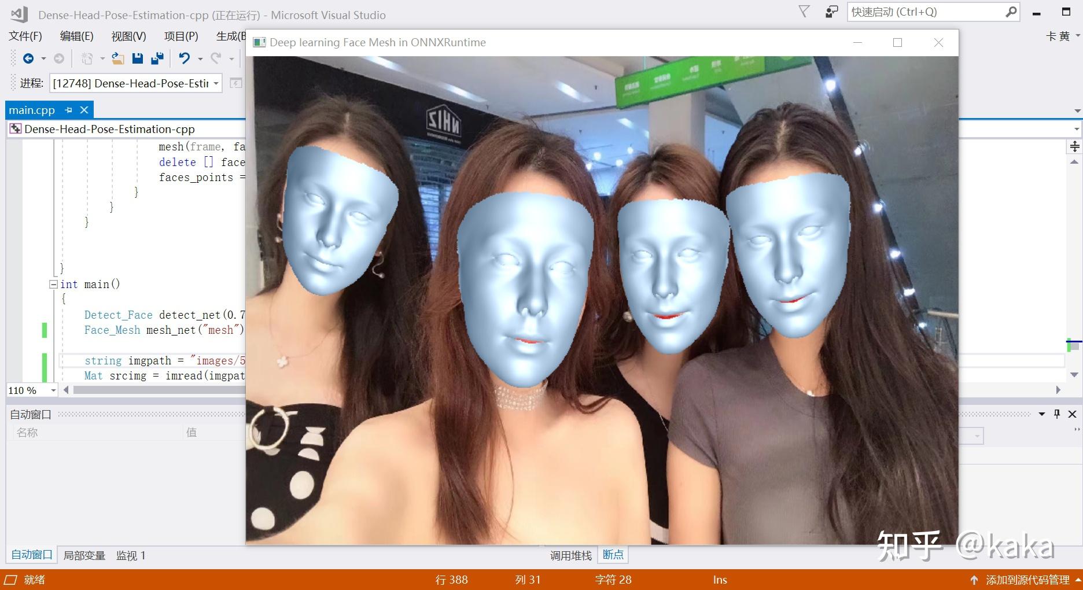Click the Navigate Backward arrow icon
Screen dimensions: 1083x590
[x=28, y=58]
